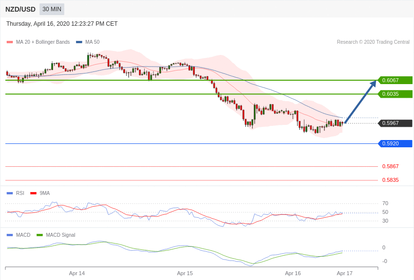Click the MA 20 Bollinger Bands legend swatch
The width and height of the screenshot is (414, 280).
10,42
